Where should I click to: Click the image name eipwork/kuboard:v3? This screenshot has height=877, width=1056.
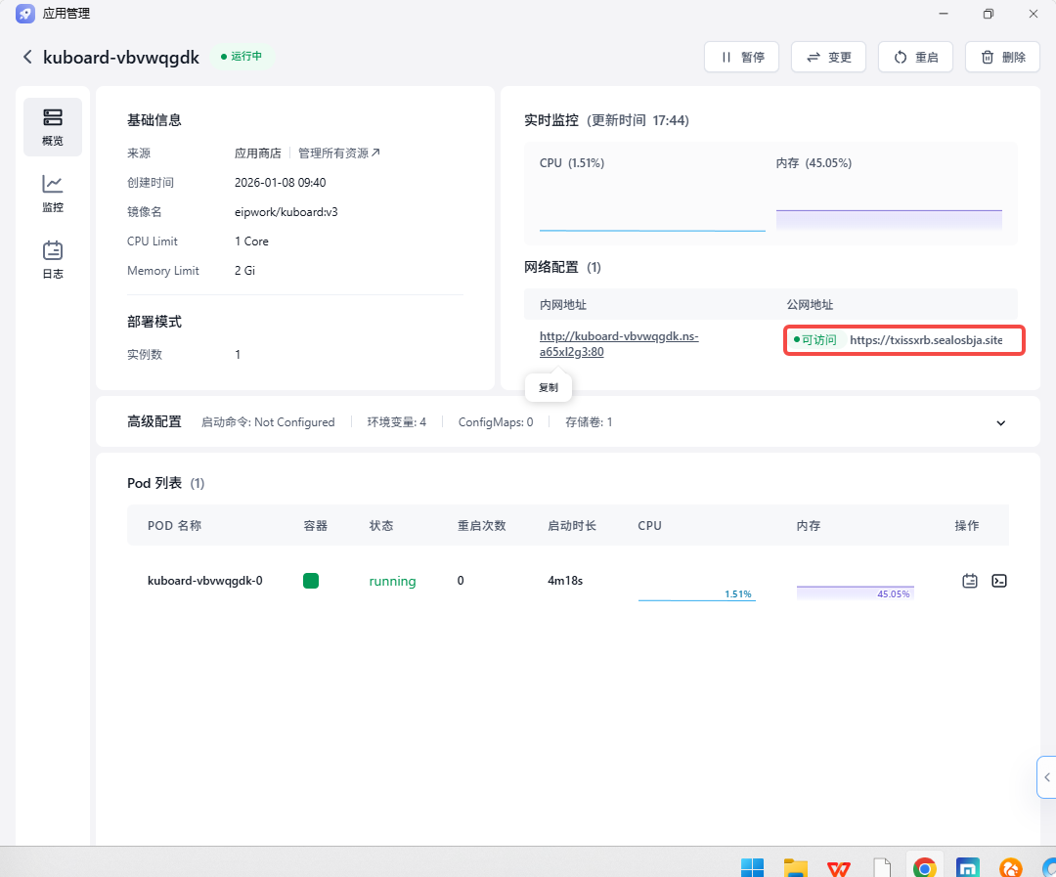(286, 212)
